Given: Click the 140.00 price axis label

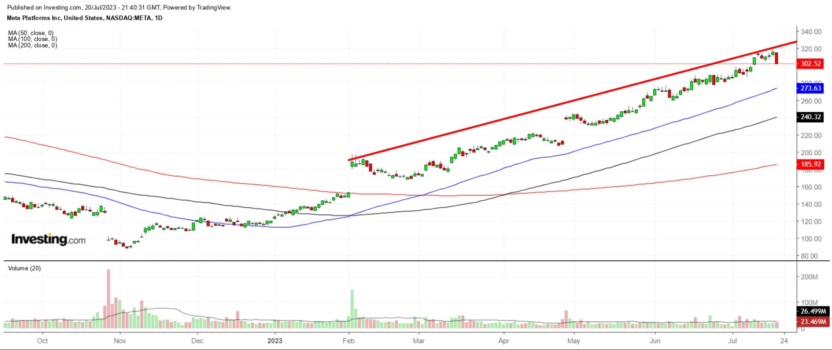Looking at the screenshot, I should (811, 204).
